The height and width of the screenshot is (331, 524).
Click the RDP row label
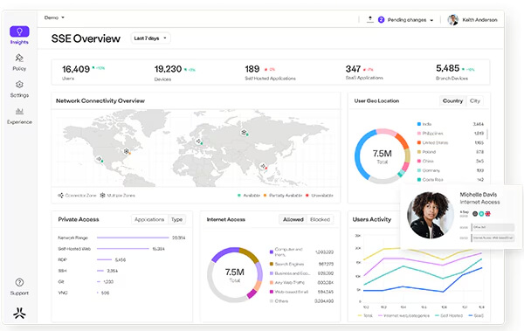(63, 259)
